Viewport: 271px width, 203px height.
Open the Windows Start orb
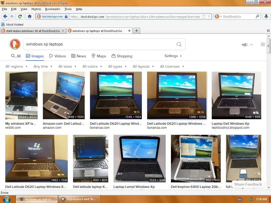(6, 199)
